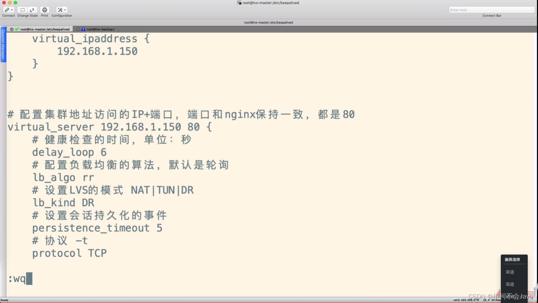Click the 'Connect Bar' label
Image resolution: width=538 pixels, height=303 pixels.
tap(492, 16)
